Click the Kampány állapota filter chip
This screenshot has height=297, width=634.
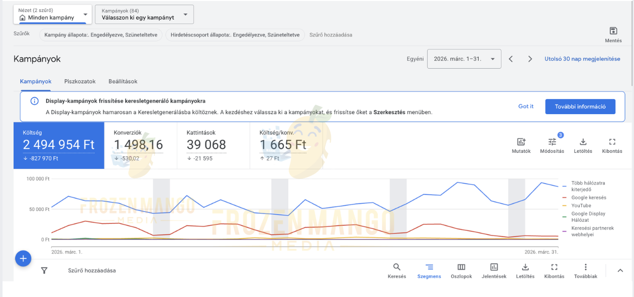pos(100,35)
